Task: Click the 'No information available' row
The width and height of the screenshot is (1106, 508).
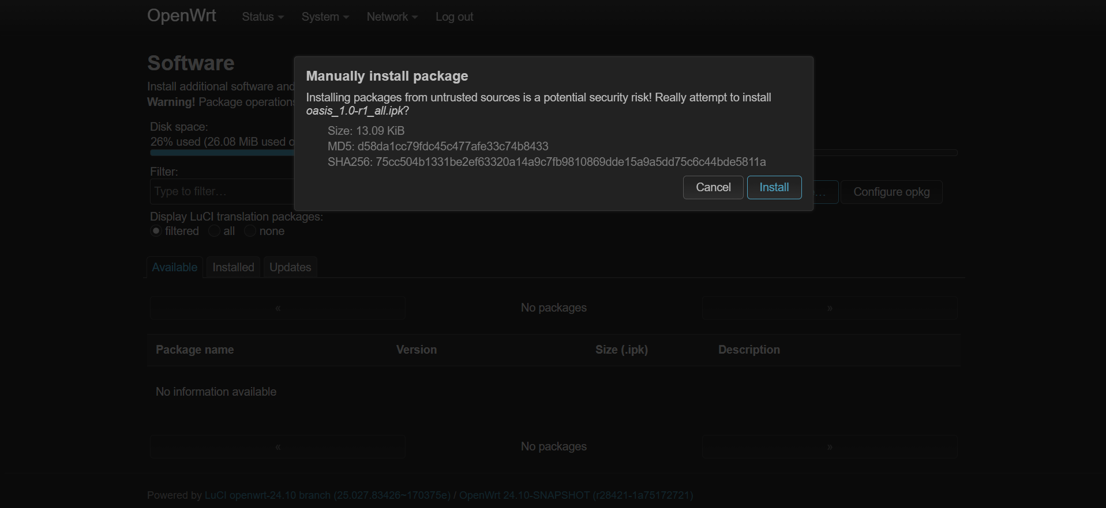Action: point(553,392)
